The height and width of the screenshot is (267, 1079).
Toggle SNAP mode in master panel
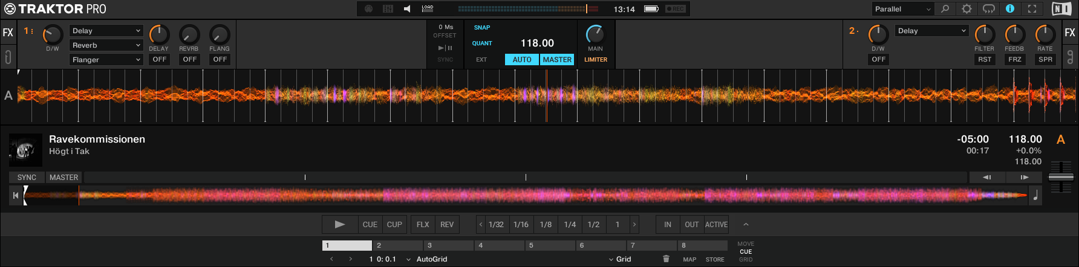pos(482,28)
